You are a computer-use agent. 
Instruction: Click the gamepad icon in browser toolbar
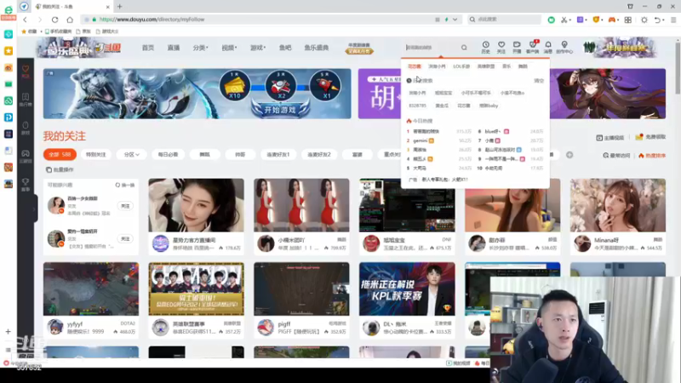(611, 20)
